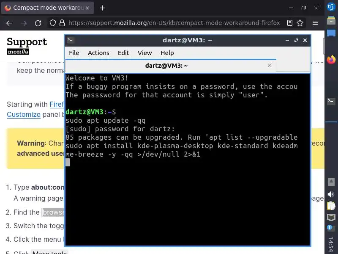Open the tracking protection shield icon
This screenshot has height=254, width=338.
click(53, 23)
